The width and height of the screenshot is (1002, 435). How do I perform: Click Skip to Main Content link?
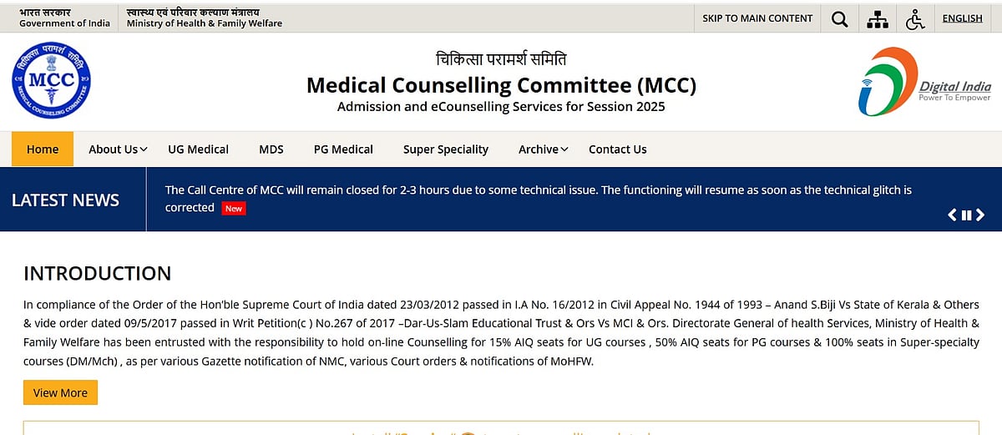tap(757, 18)
